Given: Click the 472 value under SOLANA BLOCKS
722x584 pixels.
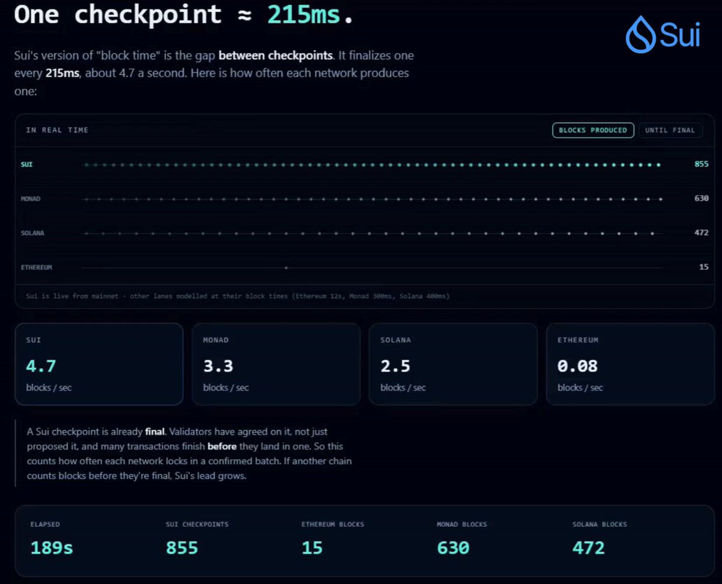Looking at the screenshot, I should tap(588, 548).
